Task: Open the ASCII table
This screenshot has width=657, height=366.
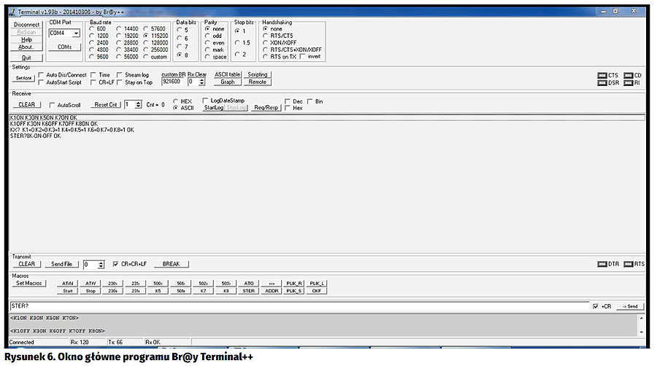Action: (x=227, y=74)
